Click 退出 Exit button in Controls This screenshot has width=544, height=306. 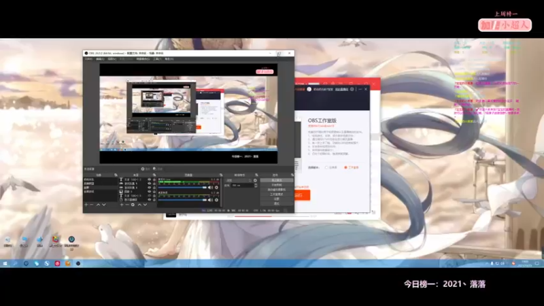pos(277,203)
